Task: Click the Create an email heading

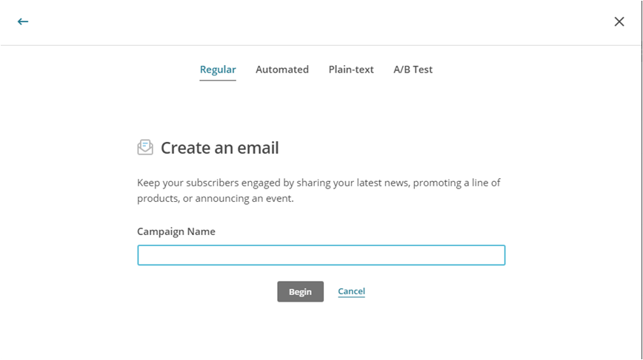Action: (220, 148)
